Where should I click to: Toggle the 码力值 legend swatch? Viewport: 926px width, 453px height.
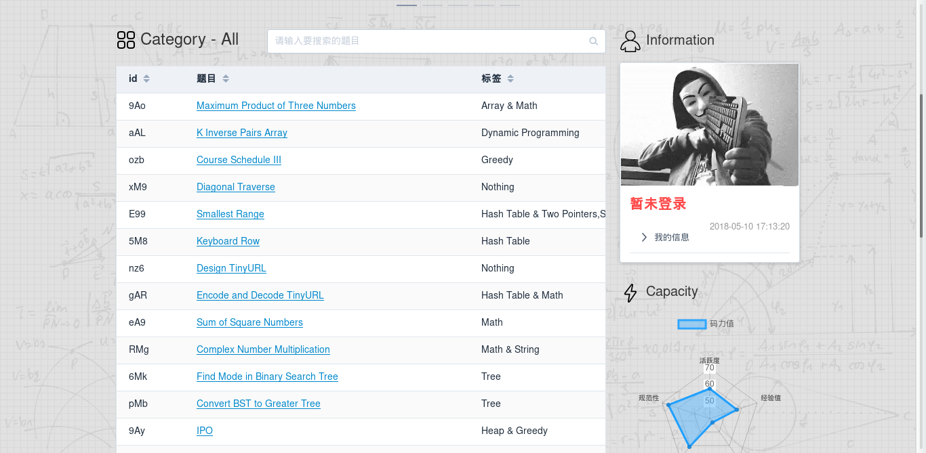pos(692,324)
